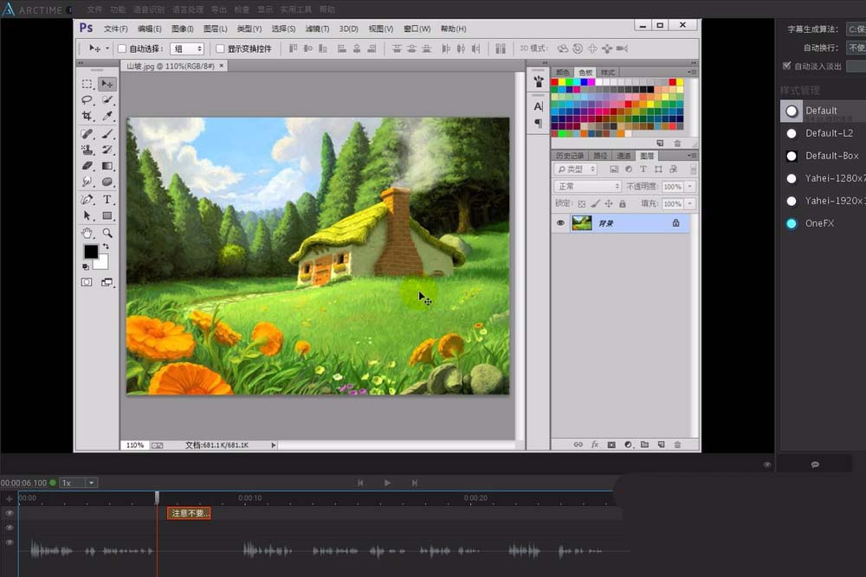The width and height of the screenshot is (866, 577).
Task: Select the 注意不要... subtitle block
Action: (x=189, y=513)
